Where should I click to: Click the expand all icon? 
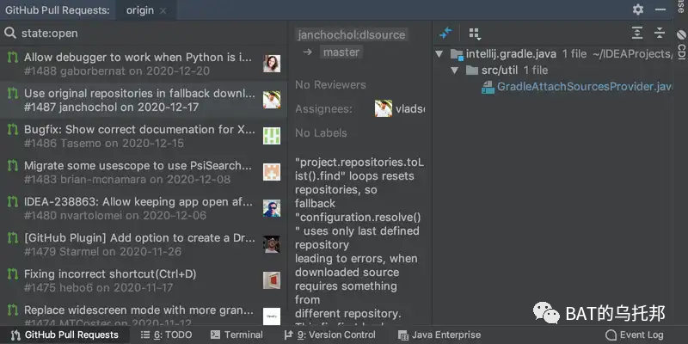pos(637,33)
